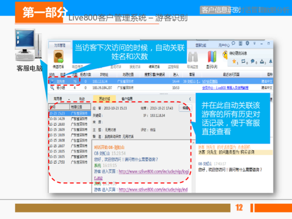
Task: Click the 编辑 button in history details
Action: tap(186, 108)
